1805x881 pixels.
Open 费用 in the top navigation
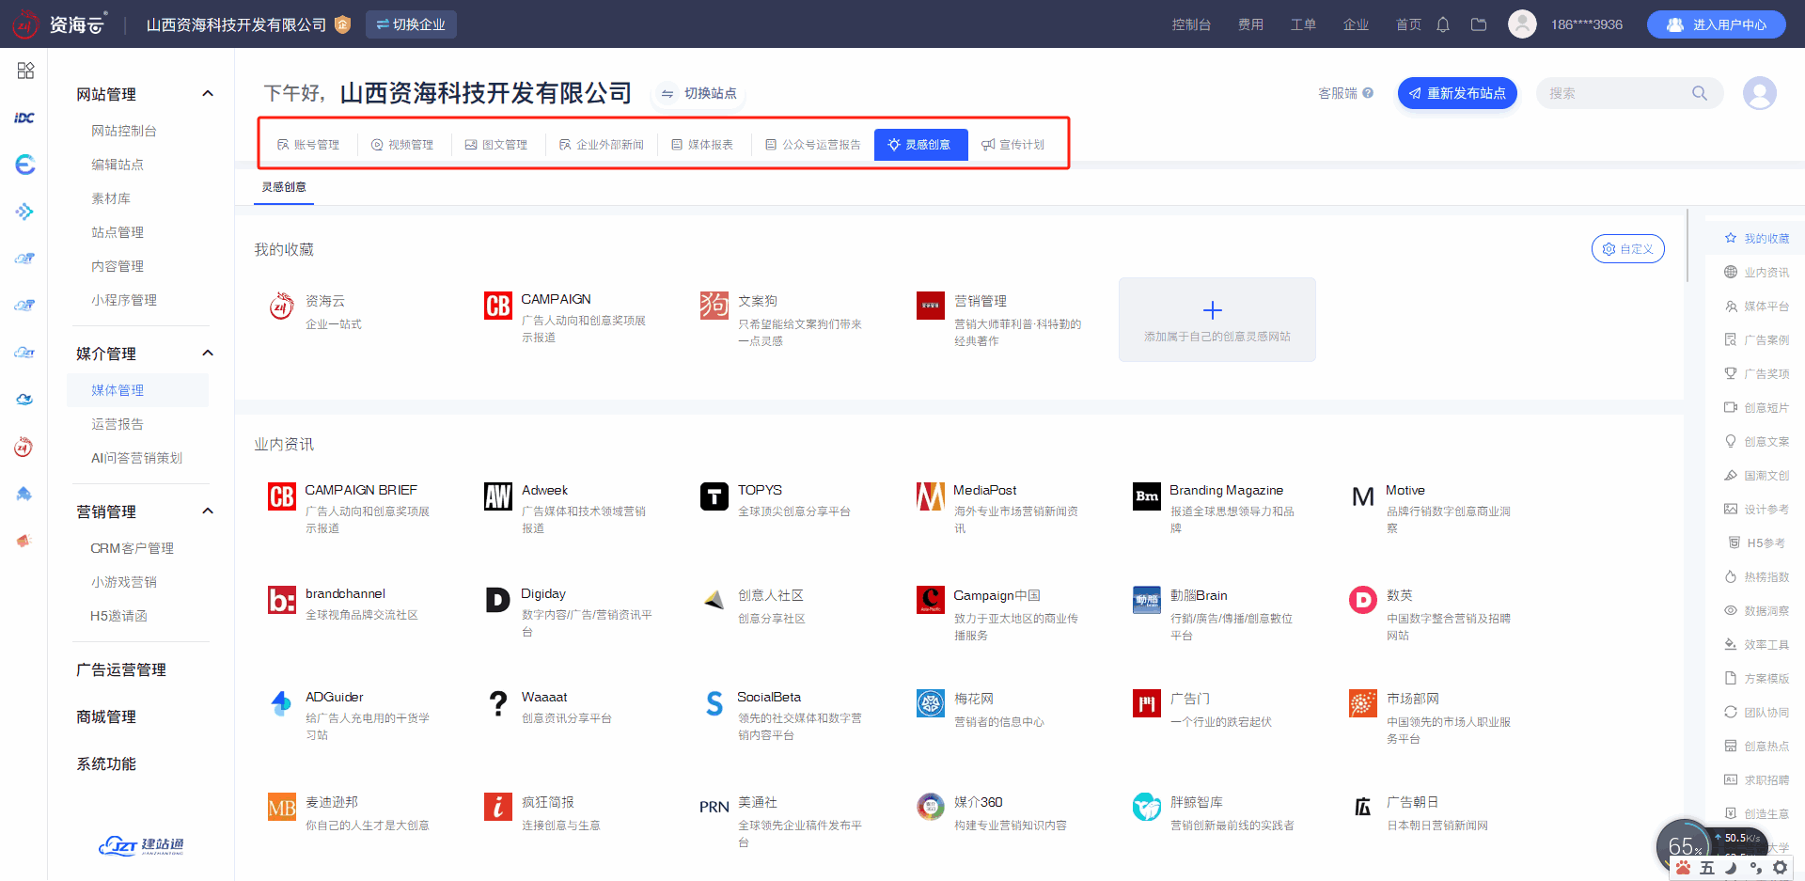(x=1250, y=24)
